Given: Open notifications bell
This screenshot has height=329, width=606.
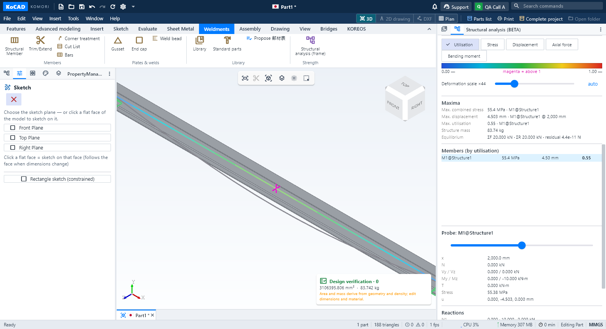Looking at the screenshot, I should [x=435, y=6].
